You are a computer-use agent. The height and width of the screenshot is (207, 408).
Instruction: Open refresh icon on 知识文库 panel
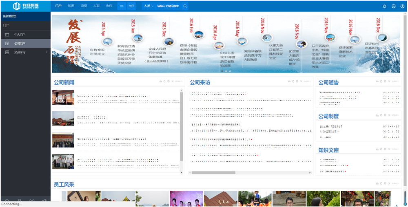pos(381,149)
